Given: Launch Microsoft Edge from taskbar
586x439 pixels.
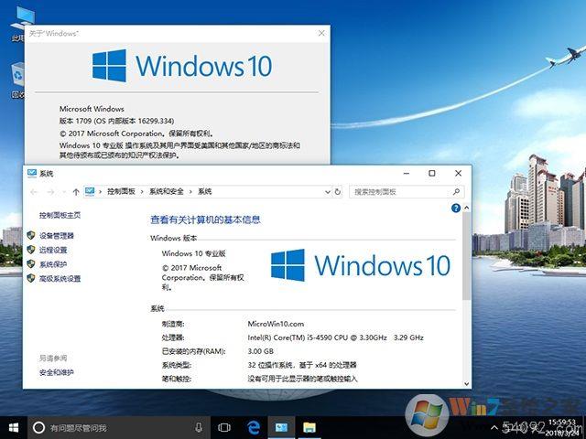Looking at the screenshot, I should [x=254, y=427].
